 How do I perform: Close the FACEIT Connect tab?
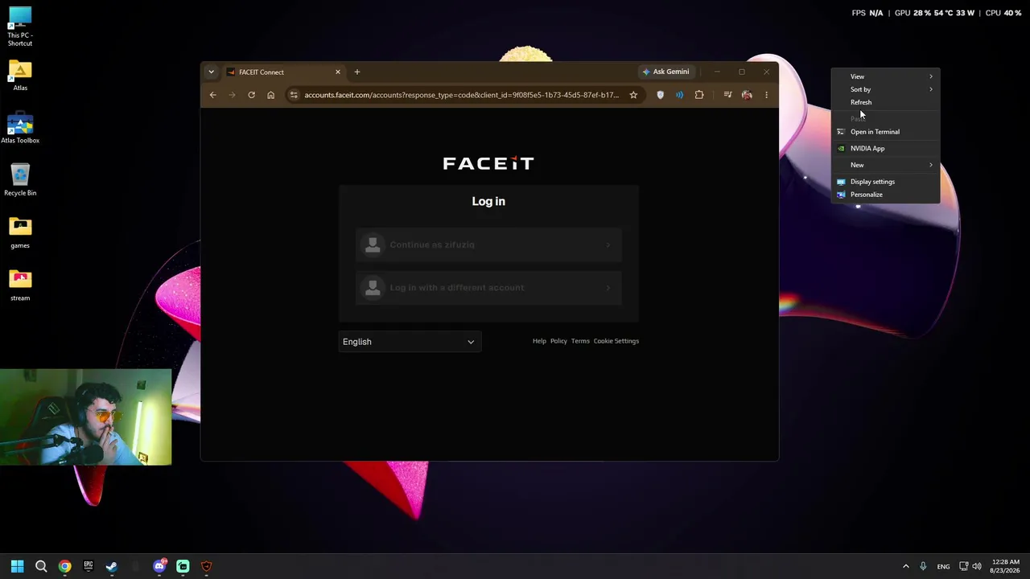338,72
